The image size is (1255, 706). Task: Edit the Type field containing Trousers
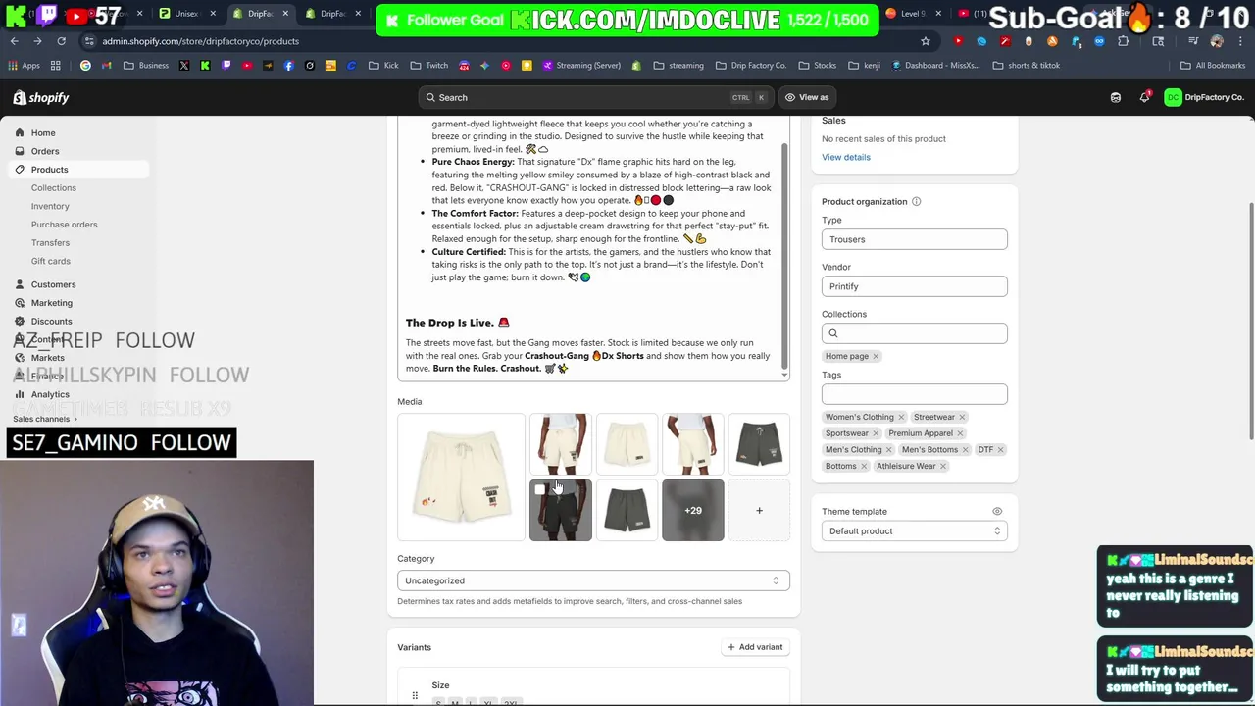coord(914,239)
